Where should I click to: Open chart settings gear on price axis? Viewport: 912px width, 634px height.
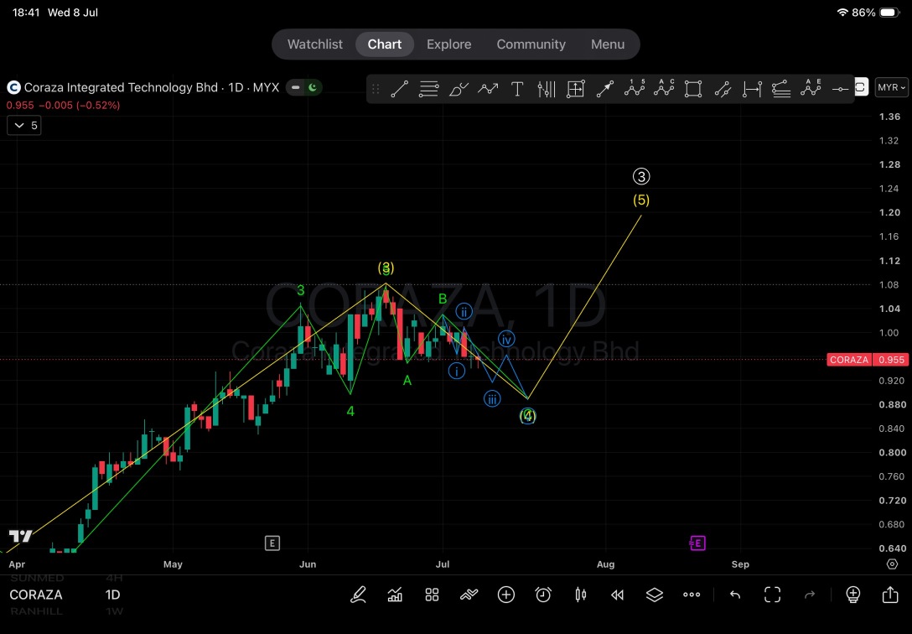tap(892, 564)
